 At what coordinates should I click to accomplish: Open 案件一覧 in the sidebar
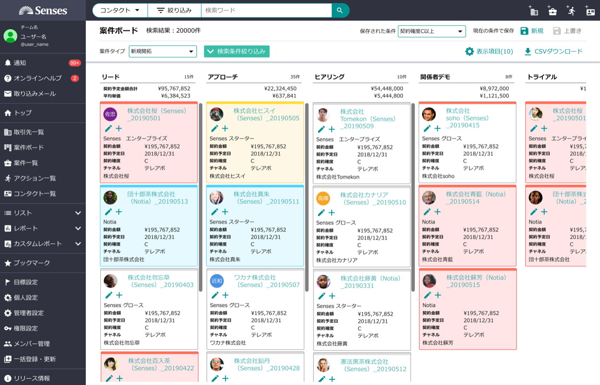pyautogui.click(x=26, y=163)
